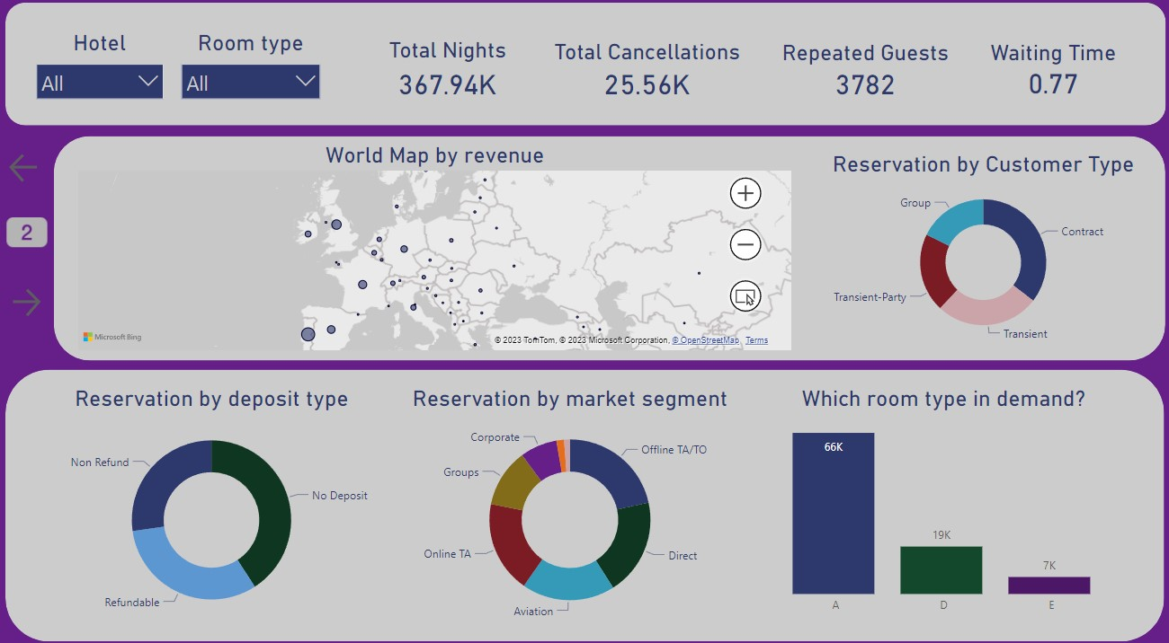Click the zoom in icon on World Map
This screenshot has width=1169, height=643.
click(x=745, y=192)
